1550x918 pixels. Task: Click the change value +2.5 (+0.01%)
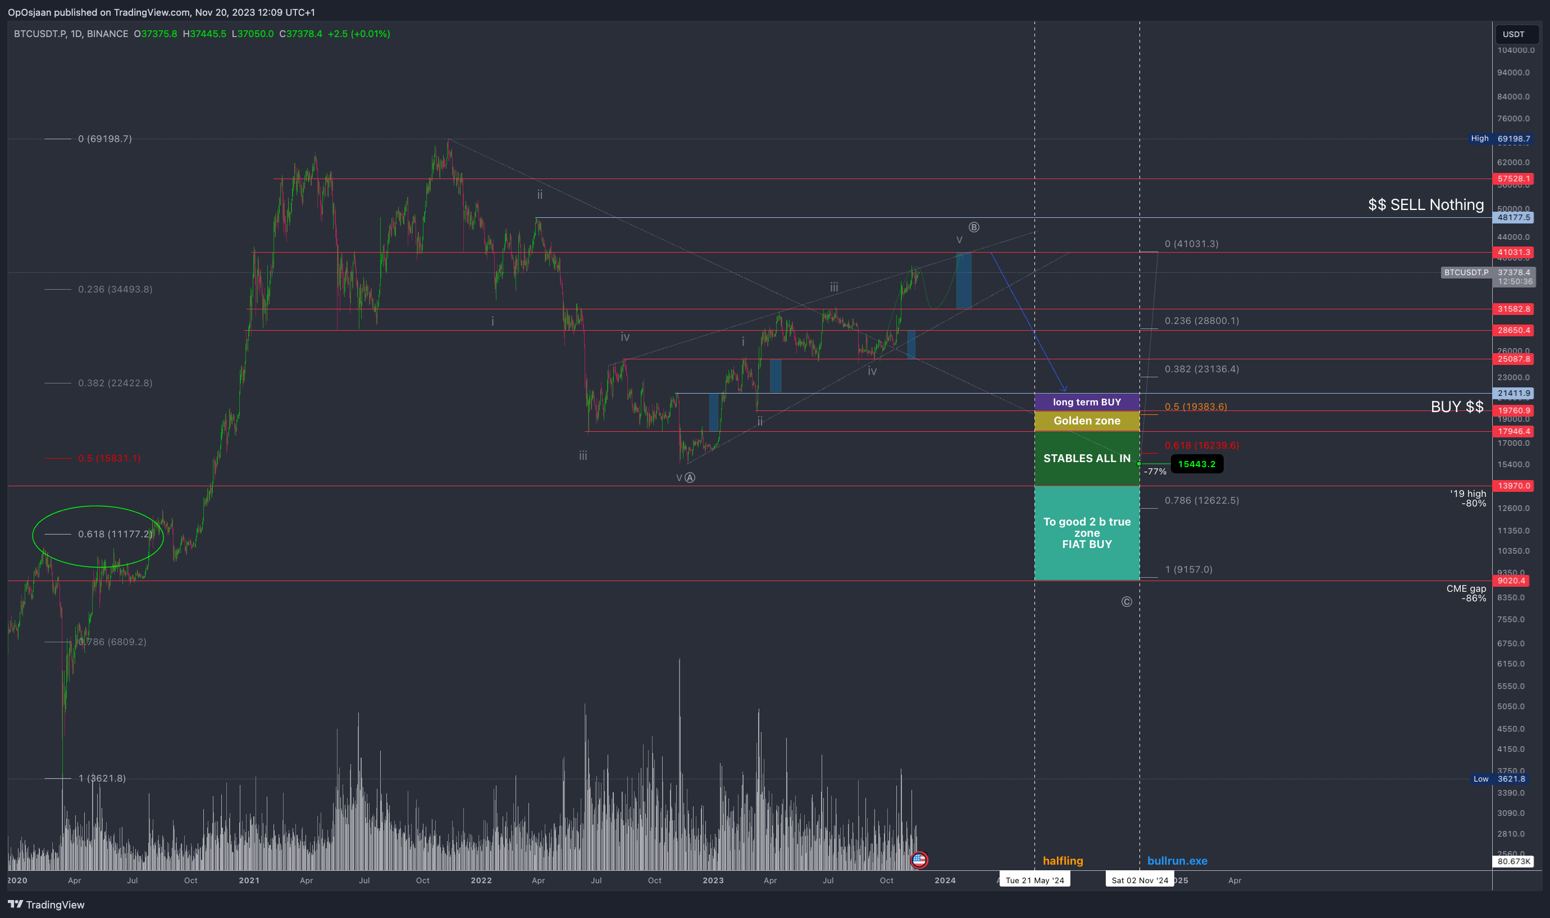pos(359,34)
